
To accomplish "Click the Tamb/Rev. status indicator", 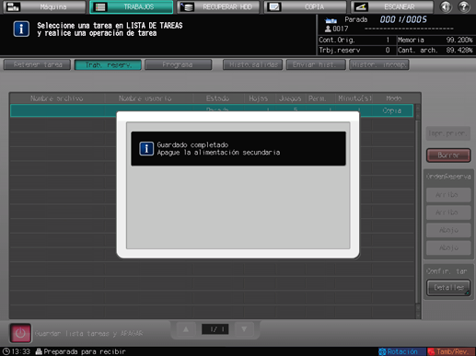I will point(451,351).
